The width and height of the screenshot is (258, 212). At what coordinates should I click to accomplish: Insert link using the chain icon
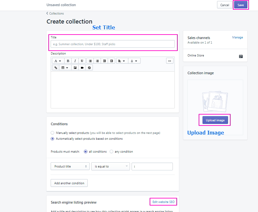[x=56, y=68]
